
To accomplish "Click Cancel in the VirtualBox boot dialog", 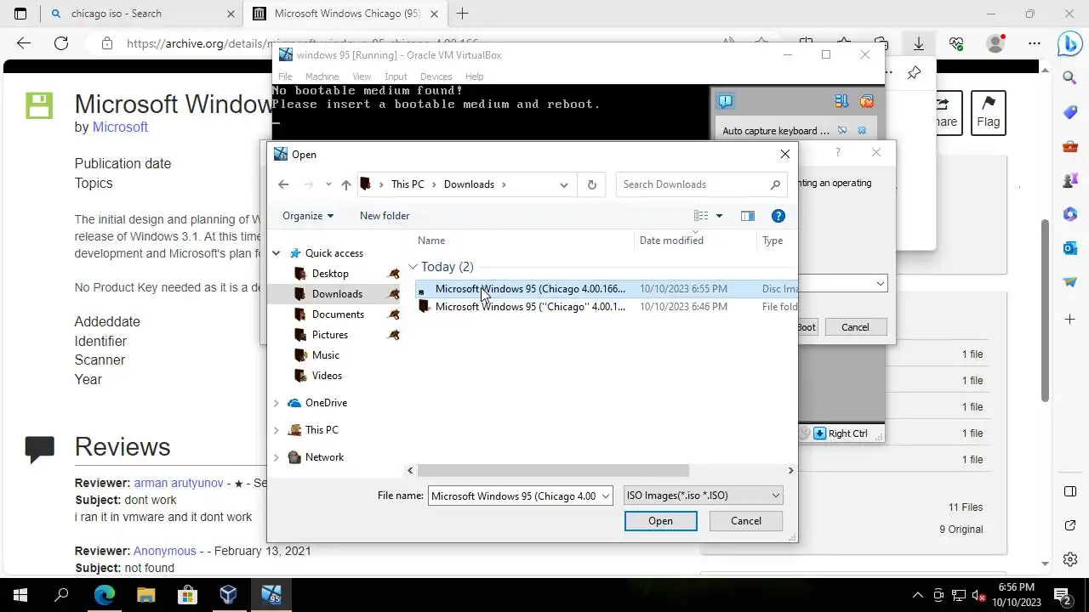I will click(x=855, y=327).
